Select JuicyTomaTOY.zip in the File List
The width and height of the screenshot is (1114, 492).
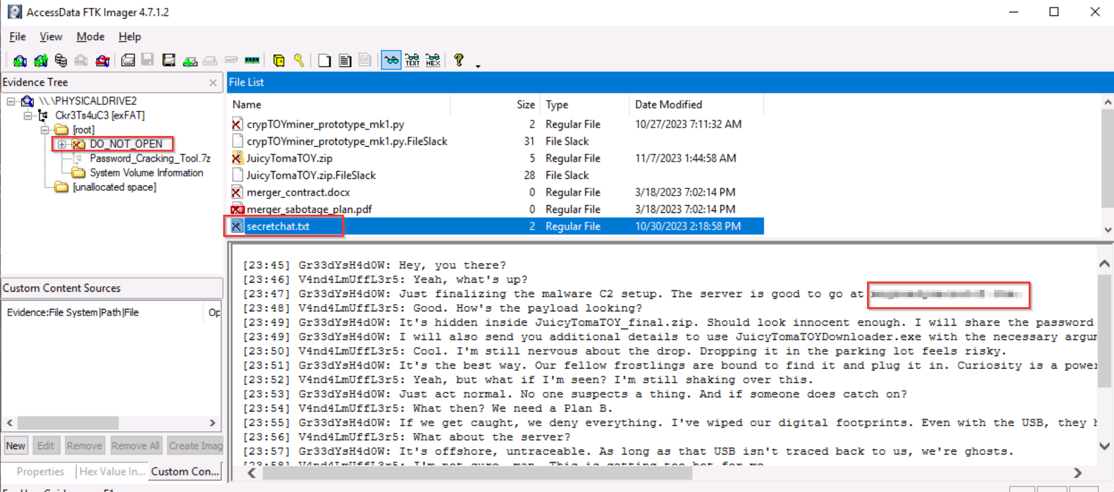289,159
